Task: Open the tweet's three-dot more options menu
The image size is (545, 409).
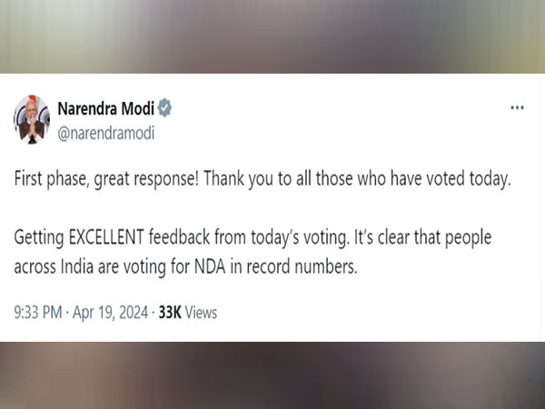Action: click(x=517, y=107)
